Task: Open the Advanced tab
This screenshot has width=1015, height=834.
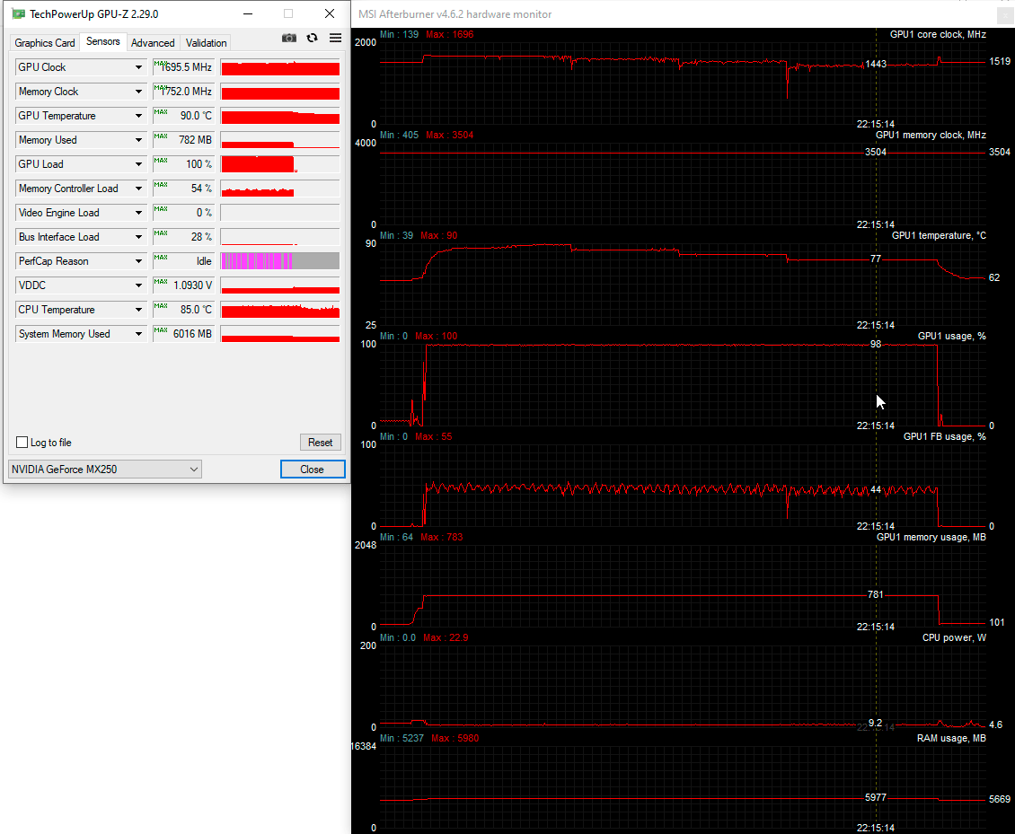Action: [153, 43]
